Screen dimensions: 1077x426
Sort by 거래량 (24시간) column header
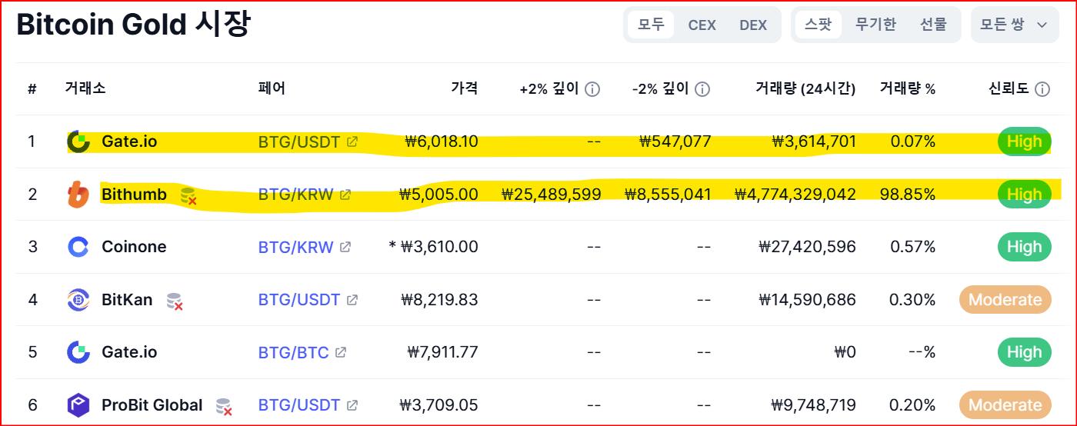(x=805, y=88)
